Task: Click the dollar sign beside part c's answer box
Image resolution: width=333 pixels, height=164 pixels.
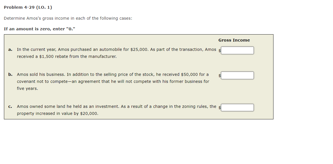Action: click(x=219, y=108)
